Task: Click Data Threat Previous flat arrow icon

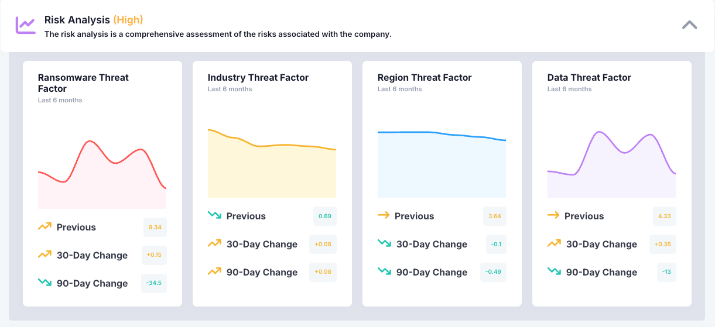Action: tap(553, 216)
